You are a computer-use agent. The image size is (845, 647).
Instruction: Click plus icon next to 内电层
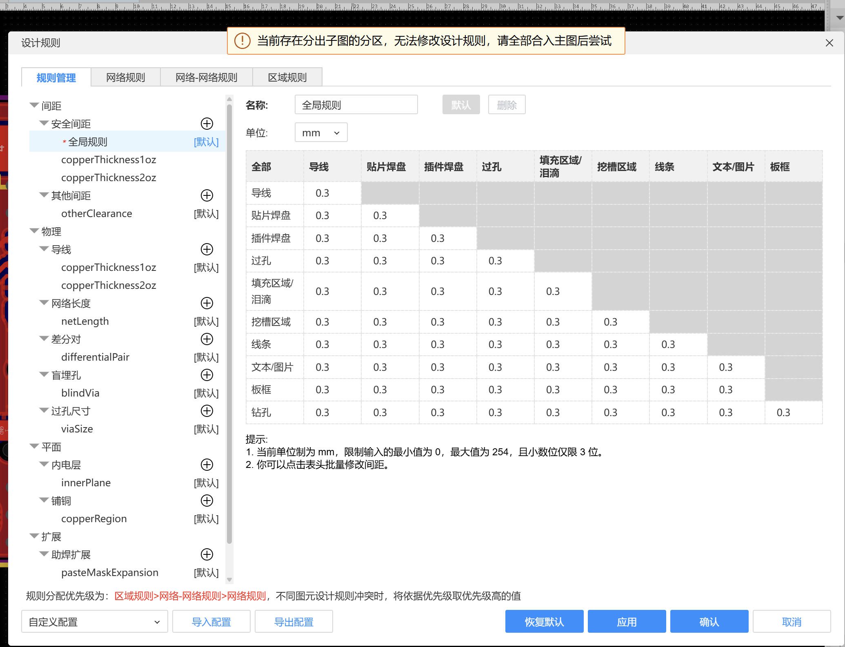click(x=207, y=465)
